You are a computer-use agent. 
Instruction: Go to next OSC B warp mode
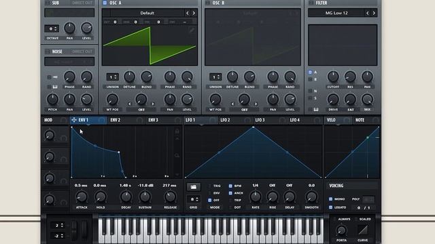tap(256, 104)
